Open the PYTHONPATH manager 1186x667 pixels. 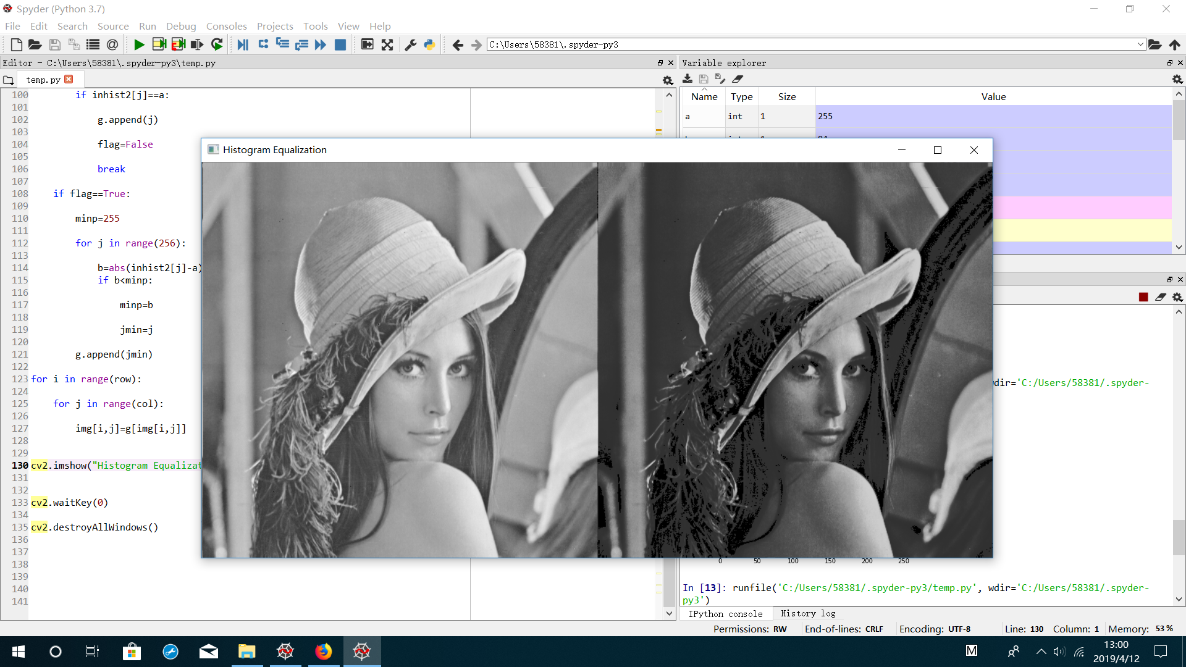pos(429,44)
